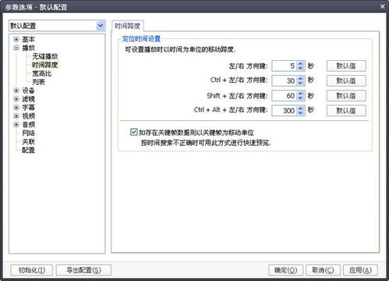Reset Ctrl + 左/右 with 默认值 button
The width and height of the screenshot is (389, 281).
pos(346,80)
